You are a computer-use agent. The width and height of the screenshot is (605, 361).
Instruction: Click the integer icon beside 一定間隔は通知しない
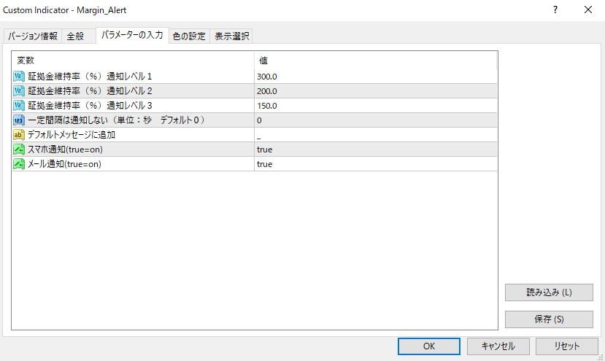pyautogui.click(x=19, y=120)
